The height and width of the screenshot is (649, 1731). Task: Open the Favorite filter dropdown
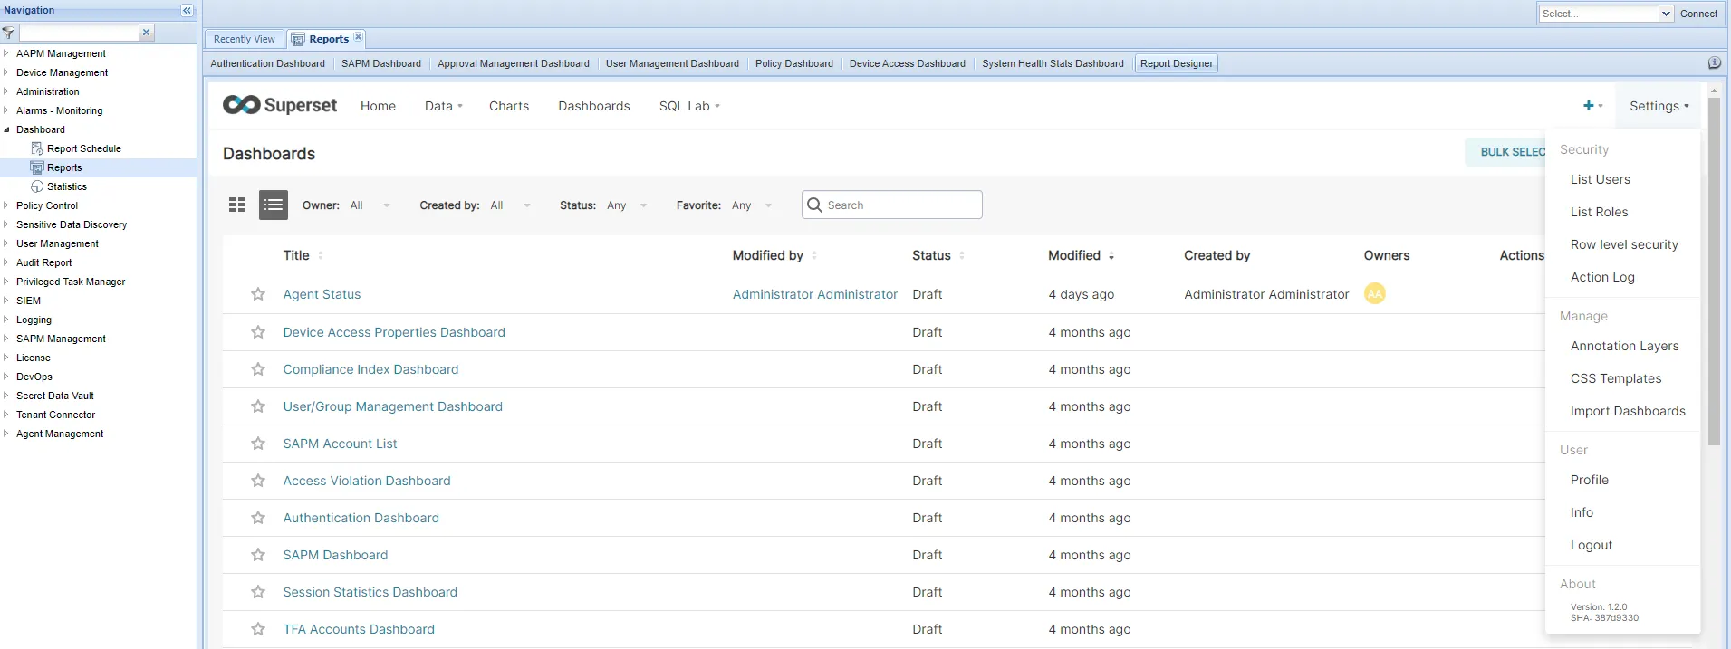tap(752, 205)
